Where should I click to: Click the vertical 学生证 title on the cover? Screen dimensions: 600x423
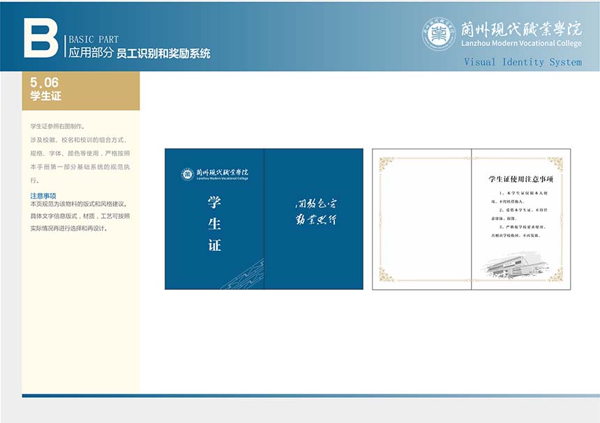point(214,224)
